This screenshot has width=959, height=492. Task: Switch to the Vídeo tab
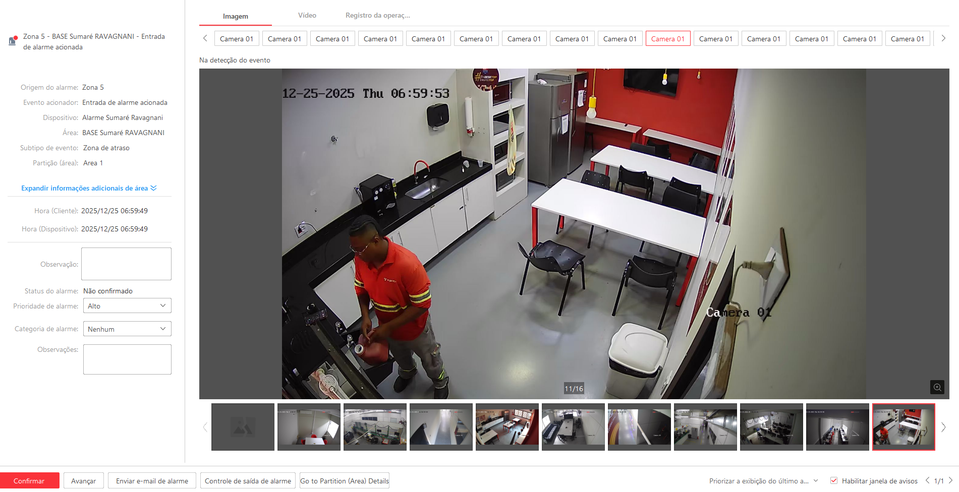point(307,16)
